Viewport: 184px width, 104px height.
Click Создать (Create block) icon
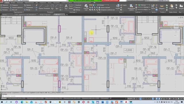point(123,5)
